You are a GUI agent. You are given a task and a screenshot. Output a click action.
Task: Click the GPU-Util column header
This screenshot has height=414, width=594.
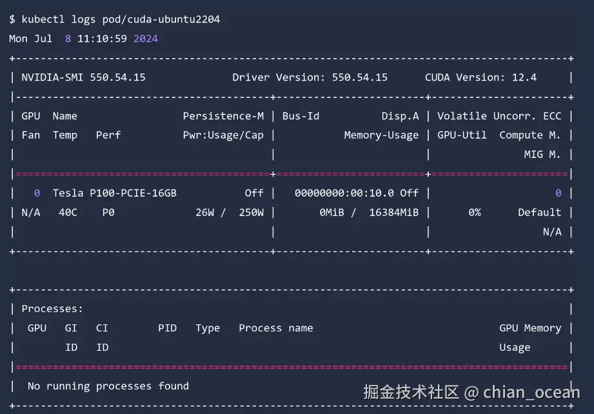pyautogui.click(x=462, y=135)
